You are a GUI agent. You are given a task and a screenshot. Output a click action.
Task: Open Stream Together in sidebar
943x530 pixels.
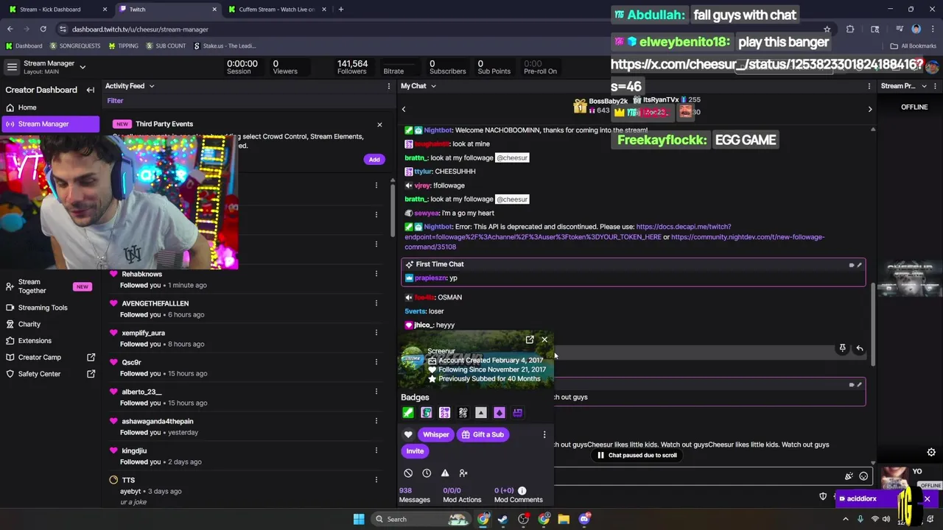[x=49, y=286]
